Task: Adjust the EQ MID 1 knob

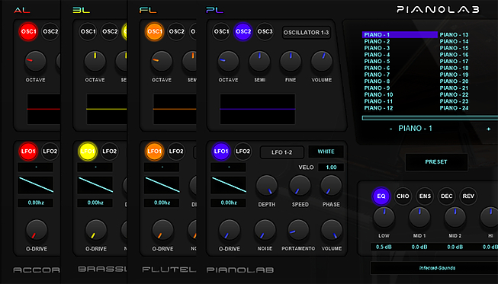Action: click(x=419, y=218)
